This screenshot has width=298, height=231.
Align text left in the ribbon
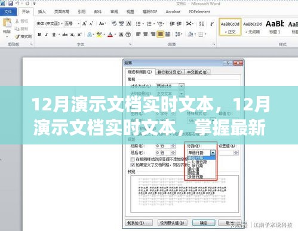click(x=138, y=34)
